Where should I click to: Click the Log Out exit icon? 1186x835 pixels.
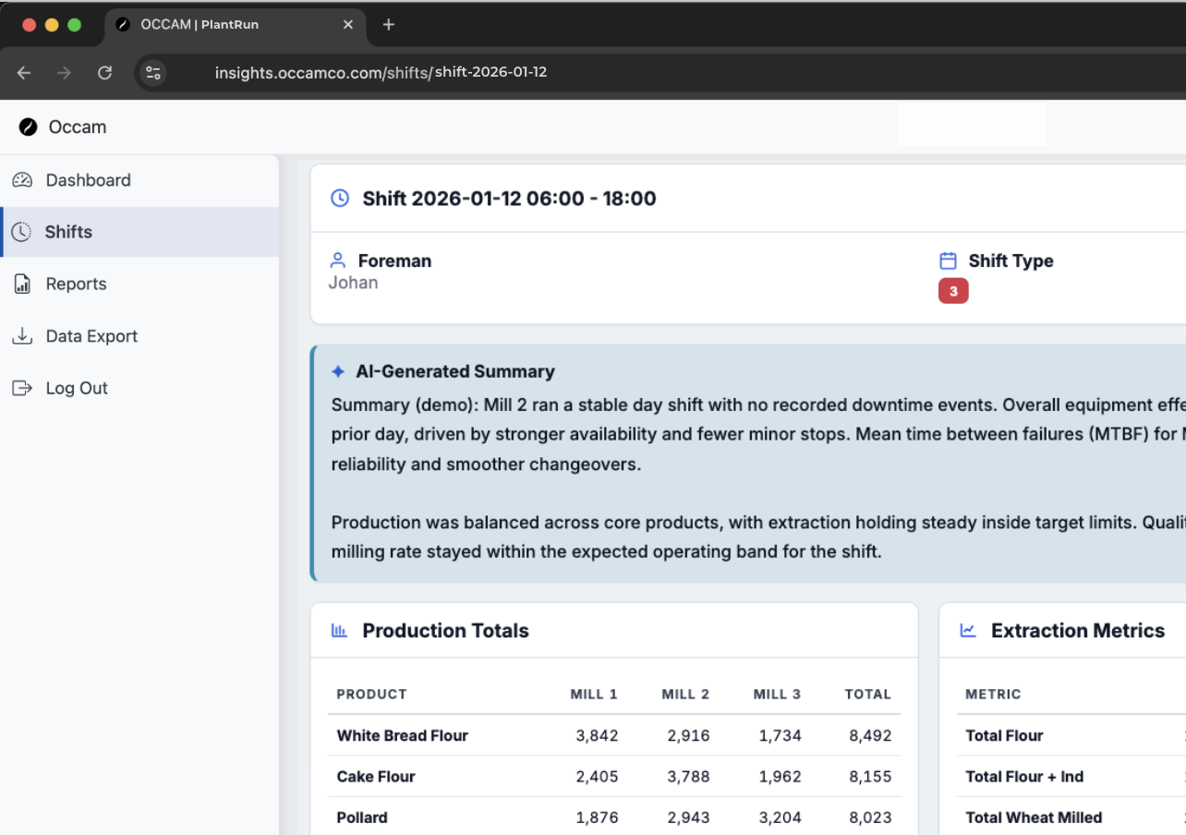coord(21,388)
